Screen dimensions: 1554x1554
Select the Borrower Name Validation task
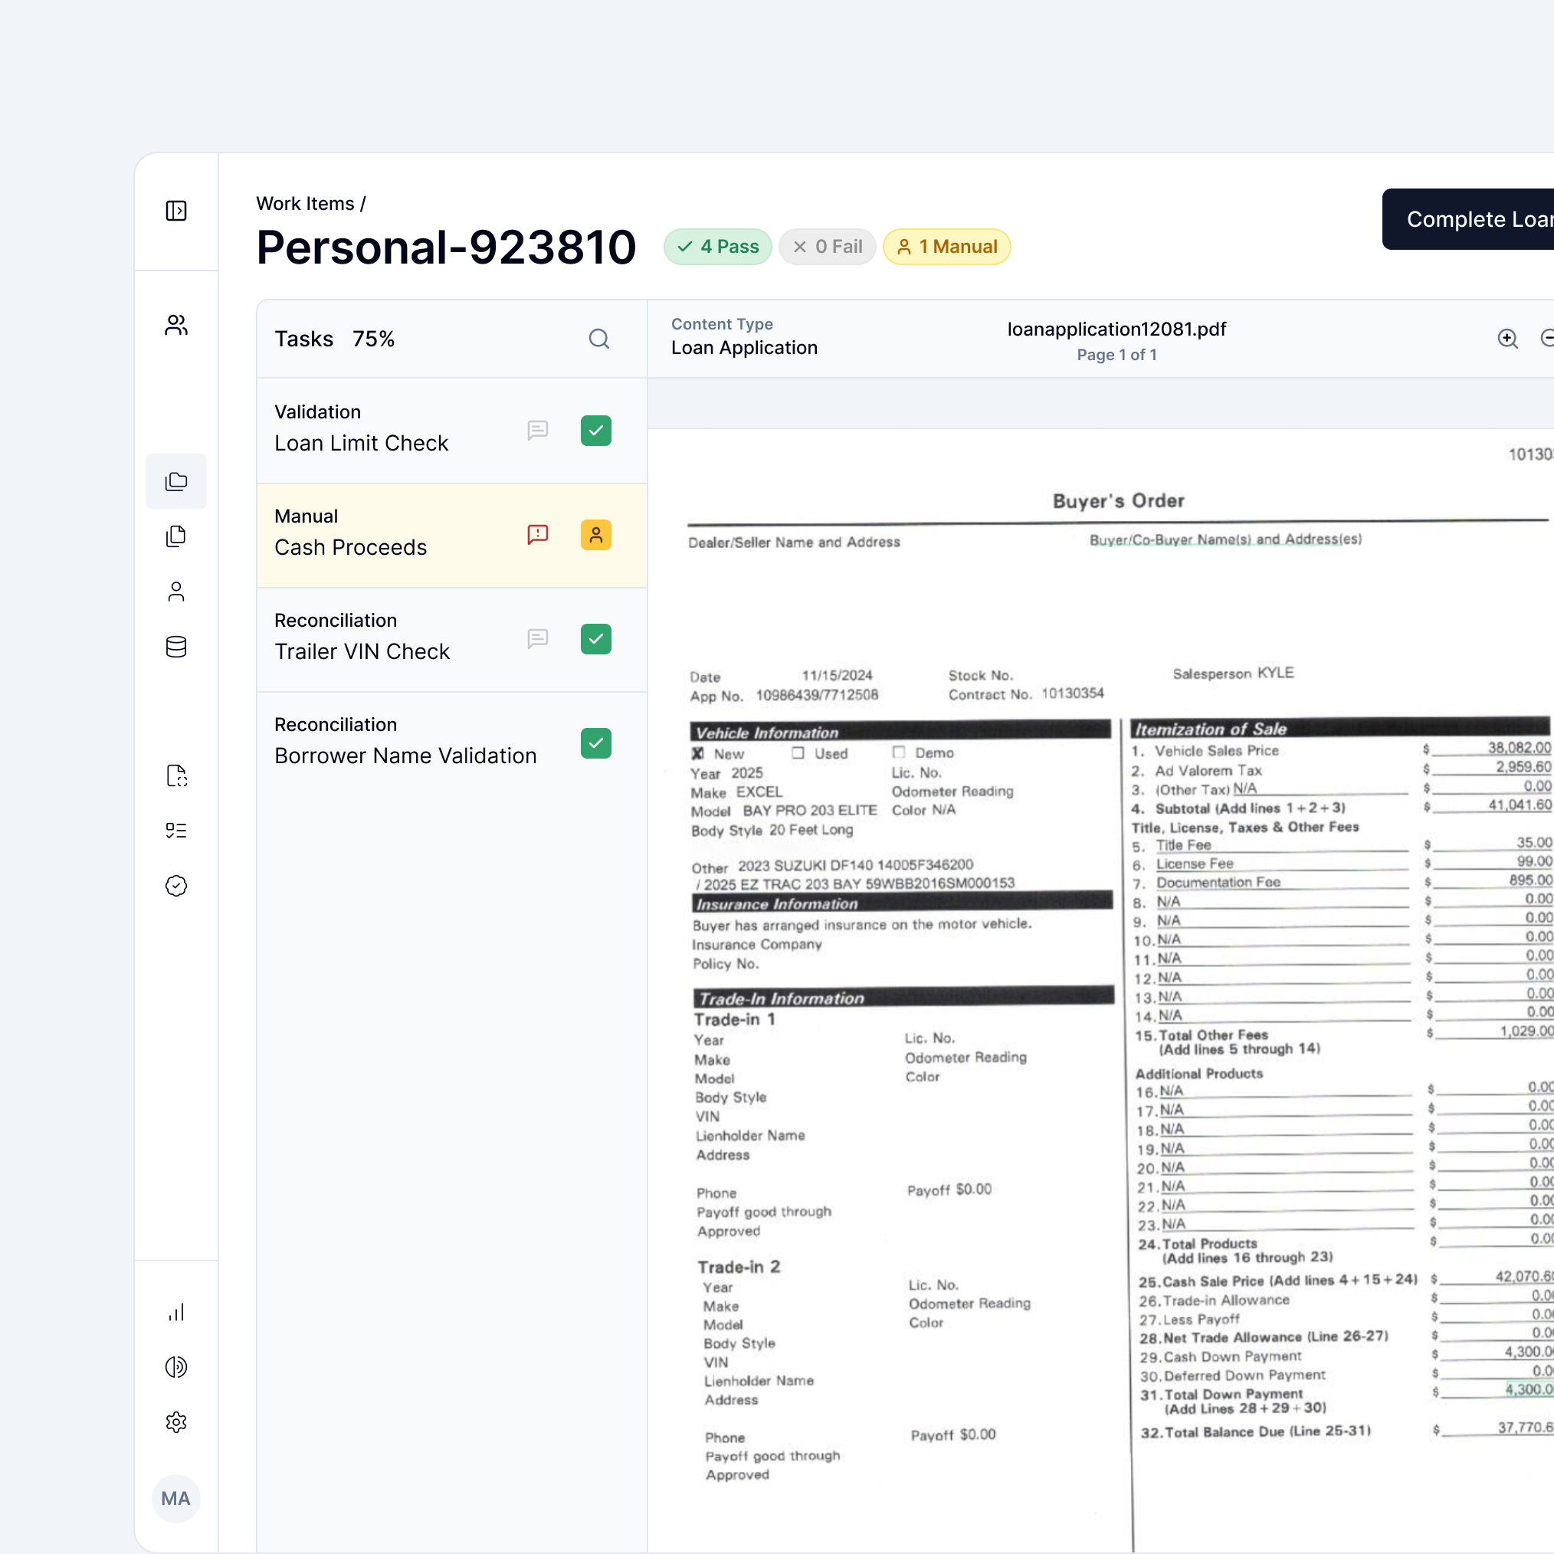452,743
